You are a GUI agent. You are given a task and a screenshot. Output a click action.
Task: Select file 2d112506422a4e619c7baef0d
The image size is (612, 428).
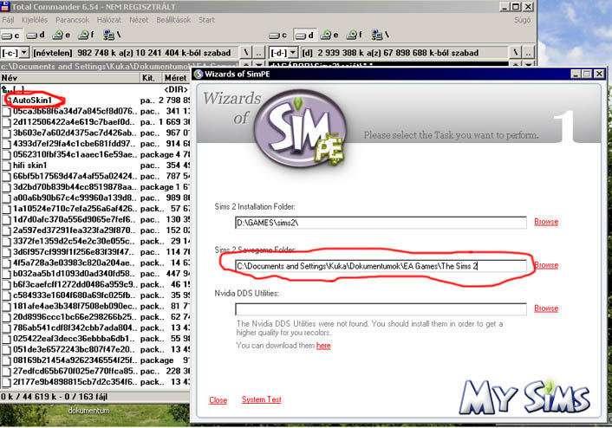click(x=75, y=122)
